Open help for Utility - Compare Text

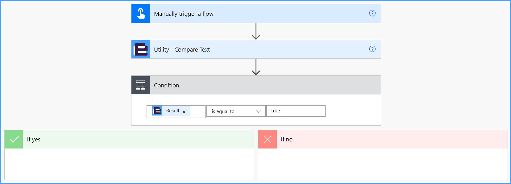(x=372, y=49)
